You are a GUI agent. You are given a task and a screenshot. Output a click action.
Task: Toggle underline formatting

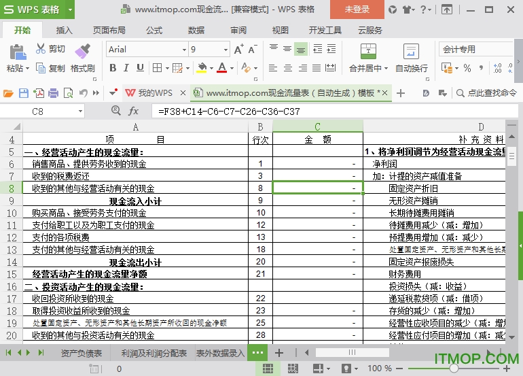click(140, 68)
